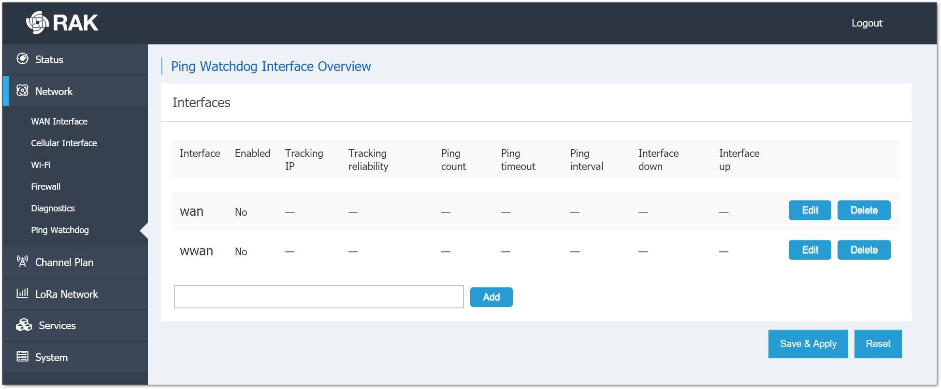Open Cellular Interface submenu item
This screenshot has width=941, height=389.
click(64, 143)
